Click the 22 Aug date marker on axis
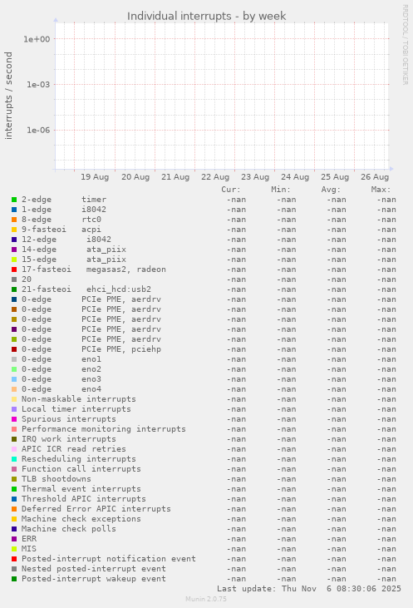 215,177
